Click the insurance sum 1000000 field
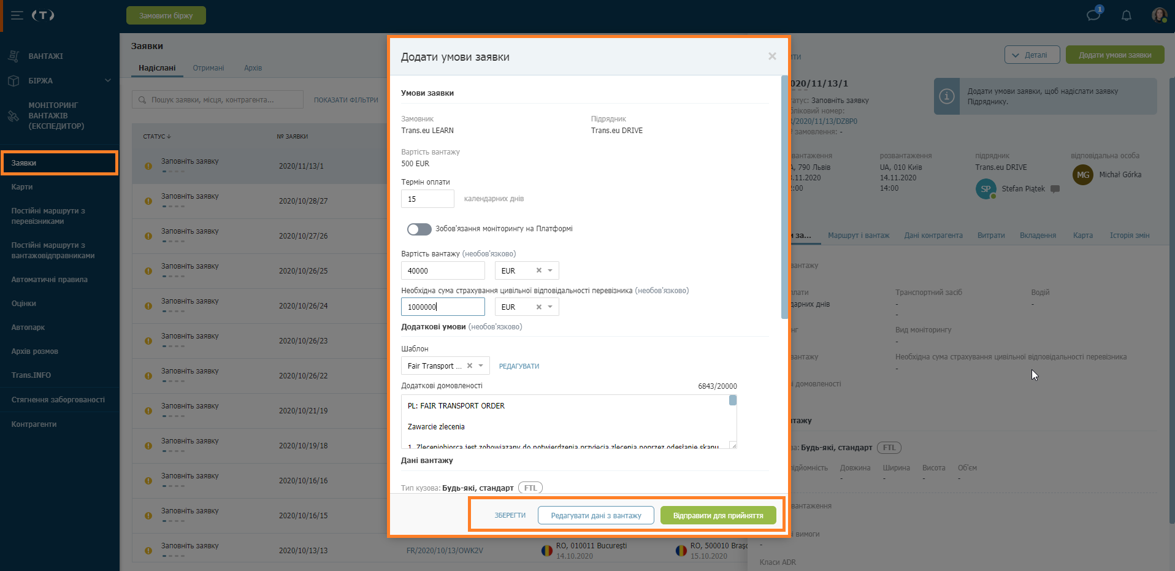 click(443, 307)
